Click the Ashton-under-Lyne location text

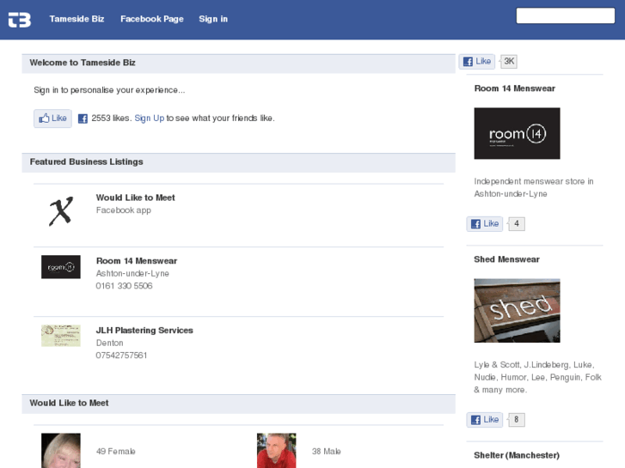pyautogui.click(x=132, y=274)
